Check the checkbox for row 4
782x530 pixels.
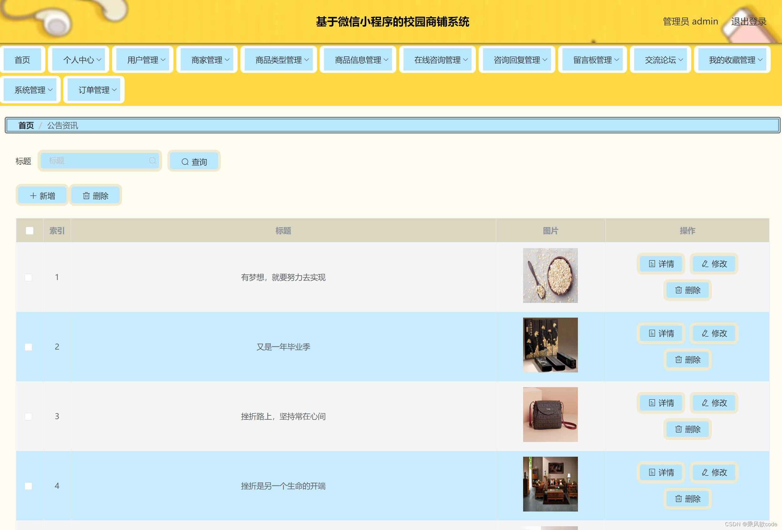point(28,486)
